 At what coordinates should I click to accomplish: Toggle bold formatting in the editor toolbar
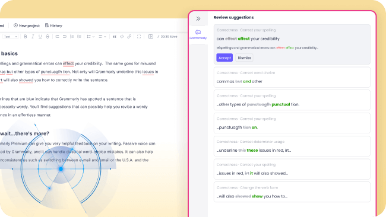pos(26,37)
